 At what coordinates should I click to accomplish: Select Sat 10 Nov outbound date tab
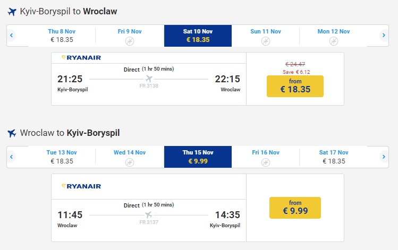tap(198, 36)
